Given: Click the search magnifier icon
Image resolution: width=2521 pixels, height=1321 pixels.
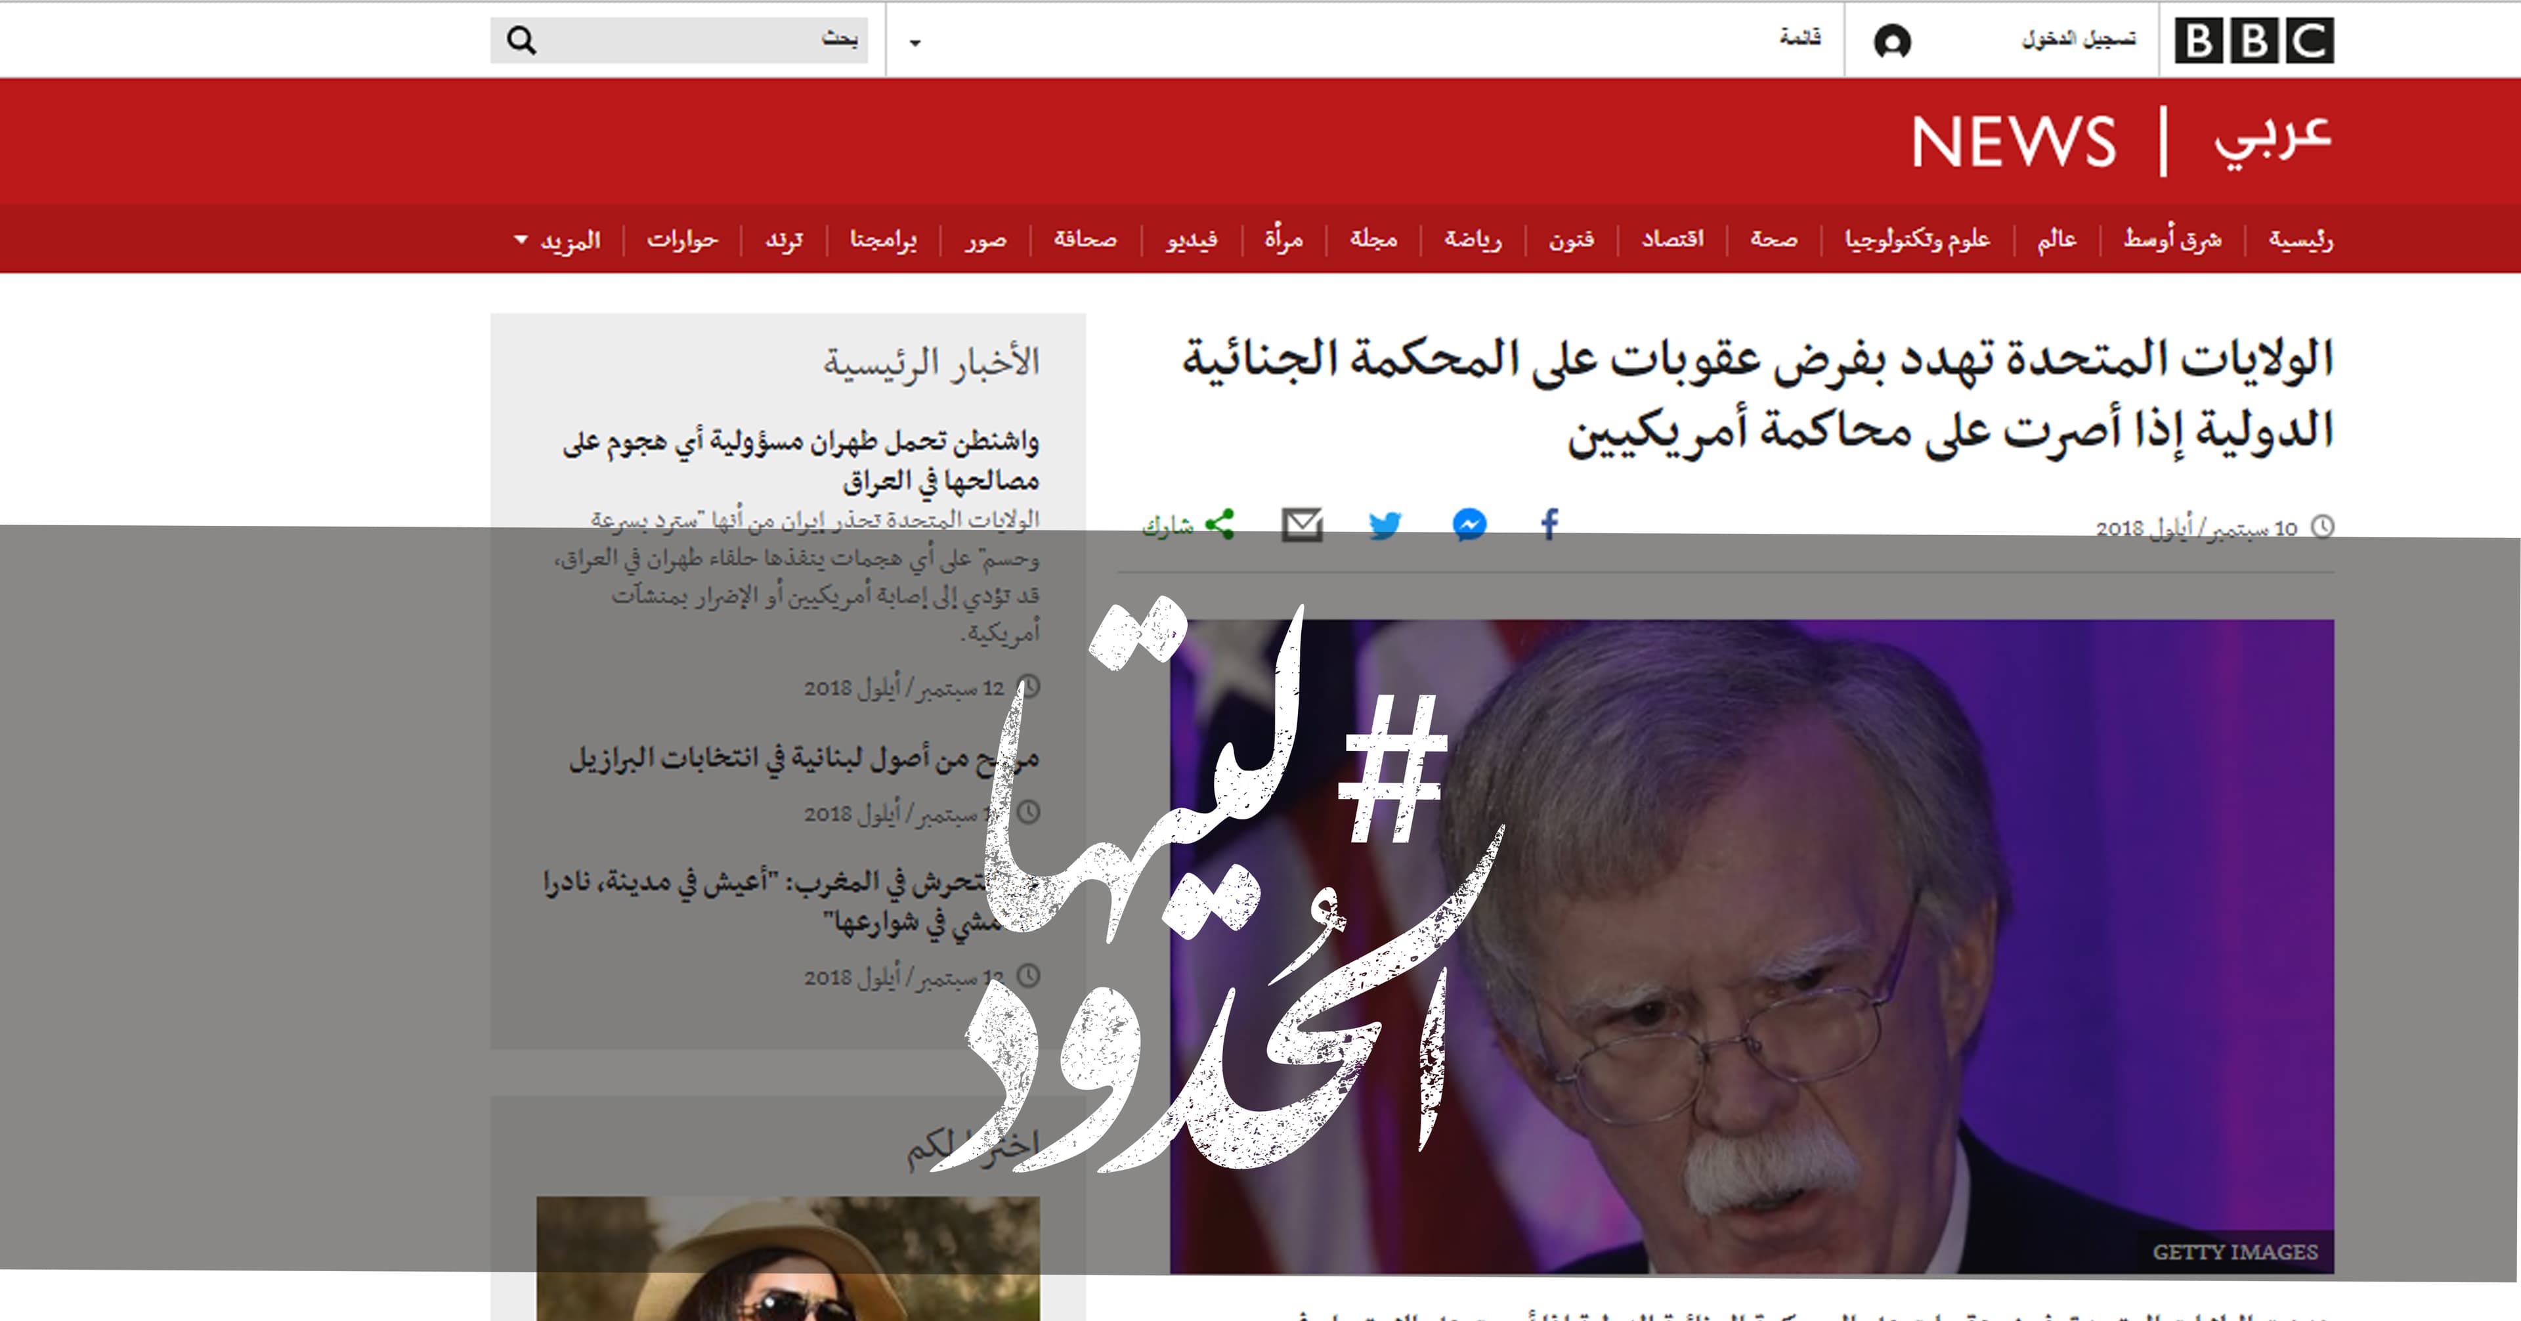Looking at the screenshot, I should point(521,40).
